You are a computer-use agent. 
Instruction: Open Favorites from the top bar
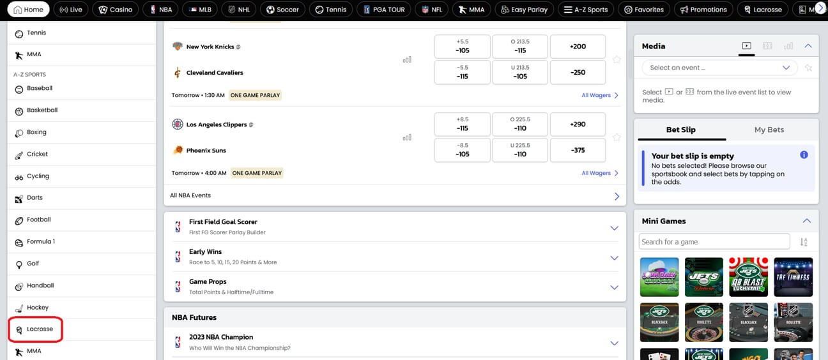pyautogui.click(x=643, y=10)
